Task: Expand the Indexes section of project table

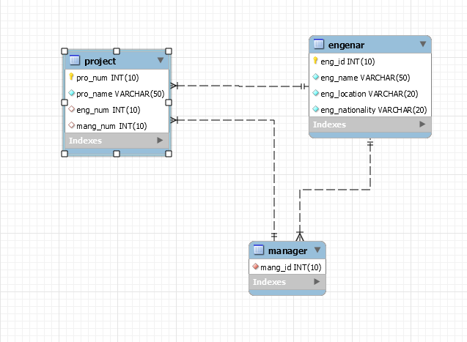Action: (x=161, y=140)
